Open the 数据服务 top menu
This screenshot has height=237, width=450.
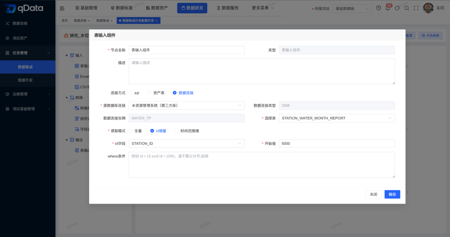pos(228,8)
